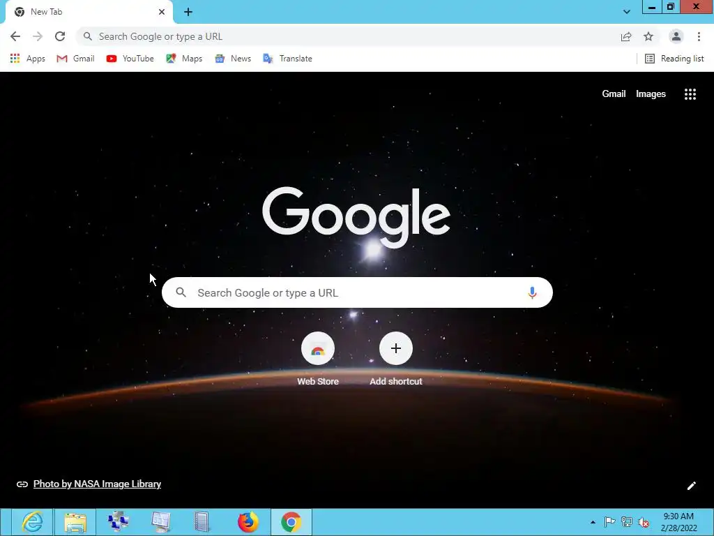This screenshot has height=536, width=714.
Task: Open the Chrome profile avatar
Action: [676, 36]
